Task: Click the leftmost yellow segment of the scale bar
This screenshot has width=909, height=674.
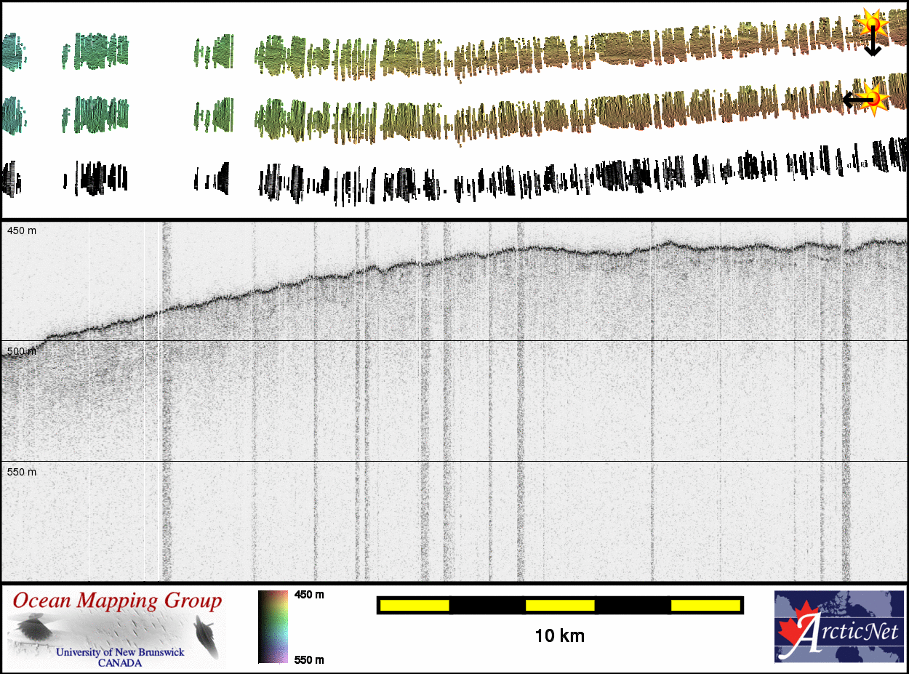Action: point(414,605)
